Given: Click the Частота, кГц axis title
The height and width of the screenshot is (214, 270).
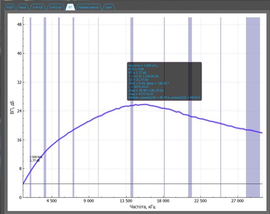Looking at the screenshot, I should coord(142,208).
